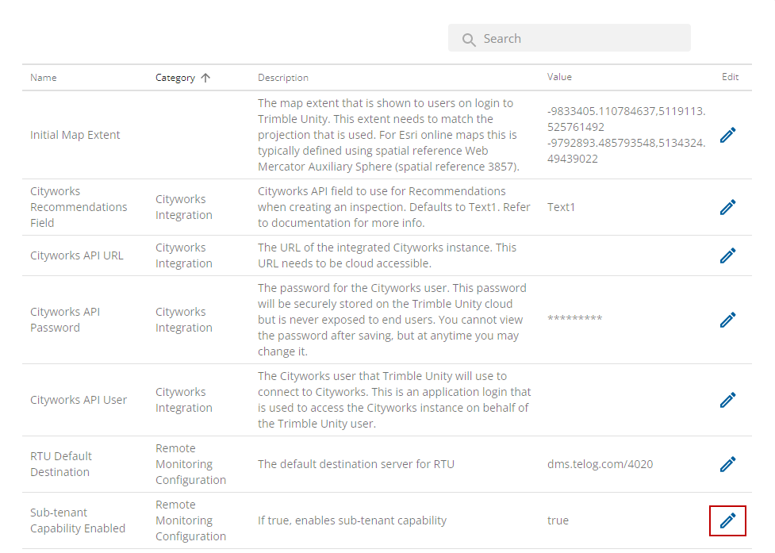
Task: Edit Sub-tenant Capability Enabled setting
Action: pos(727,520)
